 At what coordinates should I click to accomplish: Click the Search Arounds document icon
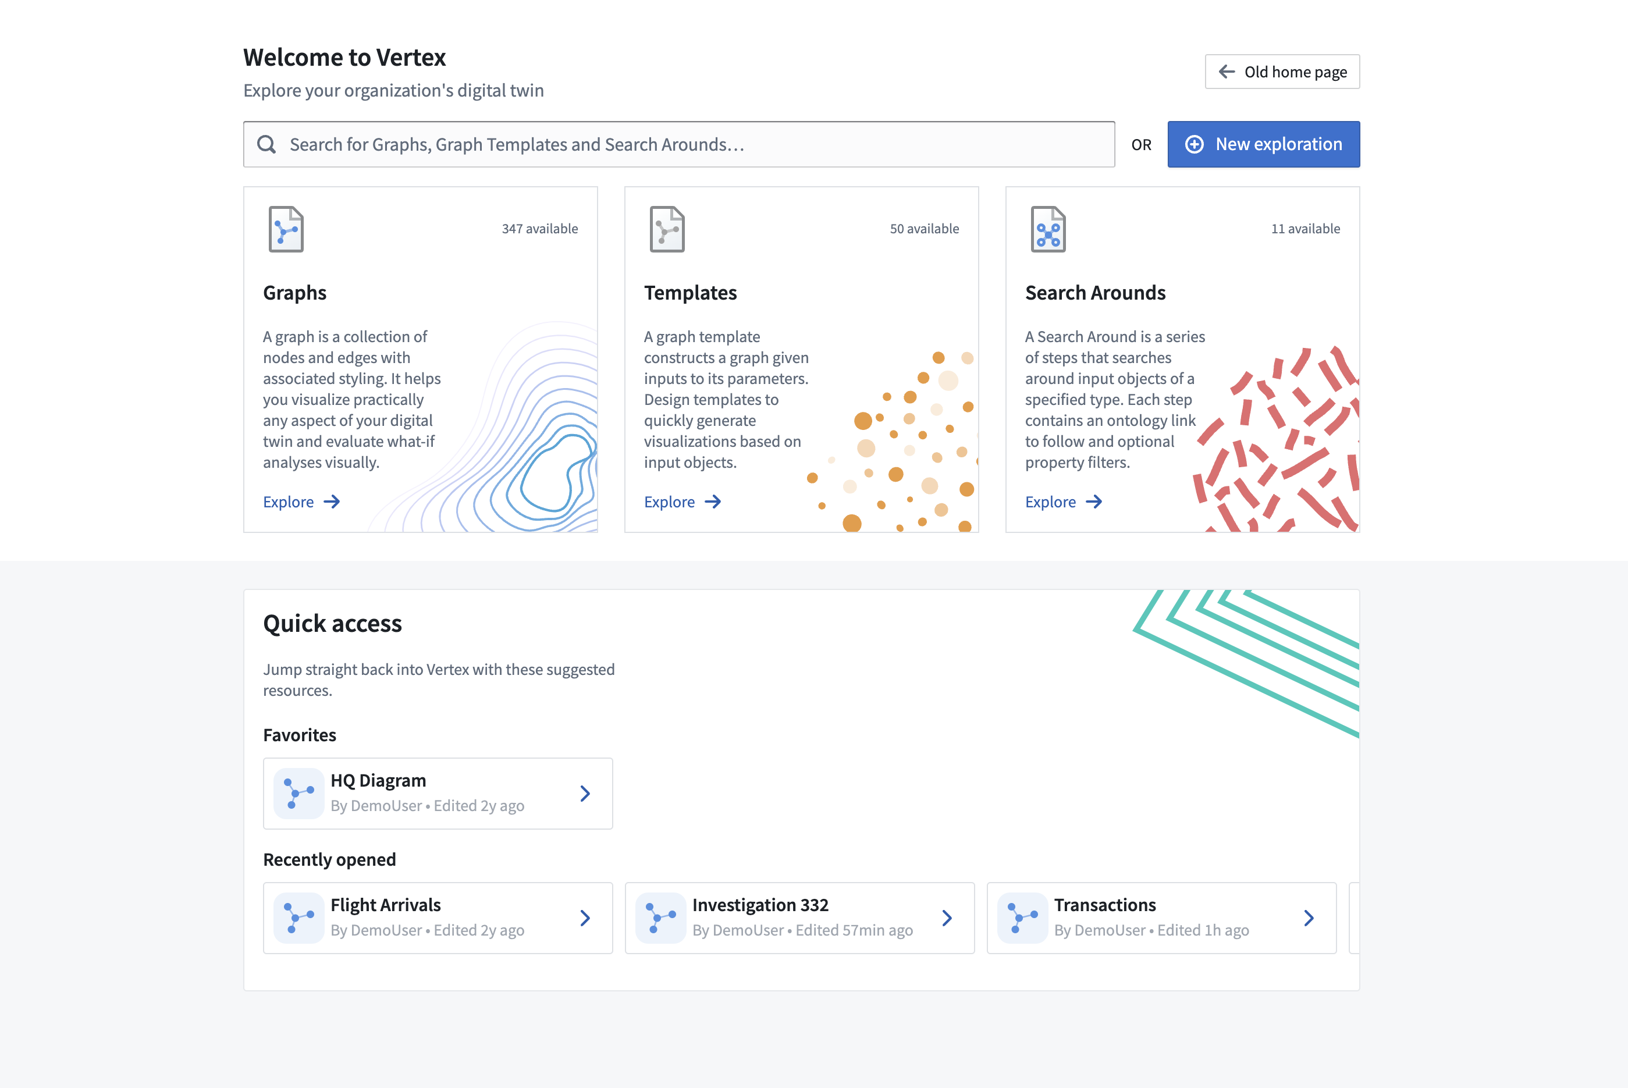pyautogui.click(x=1048, y=229)
